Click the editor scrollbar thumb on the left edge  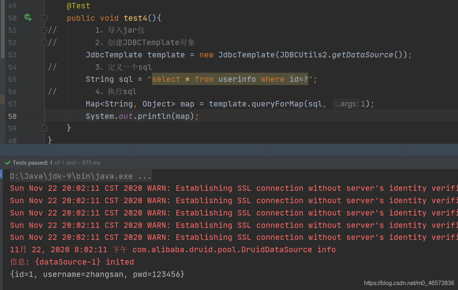[2, 30]
